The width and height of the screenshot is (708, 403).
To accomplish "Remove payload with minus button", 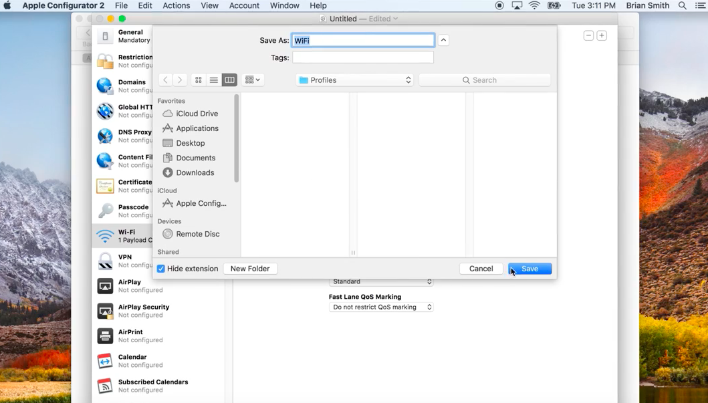I will 588,35.
